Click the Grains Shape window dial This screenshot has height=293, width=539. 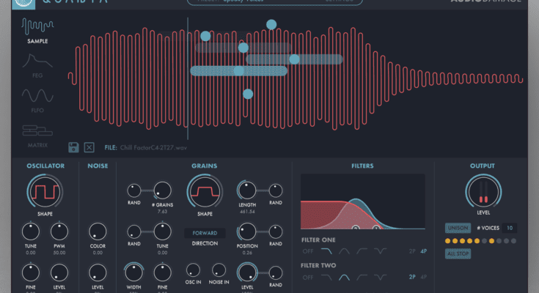coord(204,194)
